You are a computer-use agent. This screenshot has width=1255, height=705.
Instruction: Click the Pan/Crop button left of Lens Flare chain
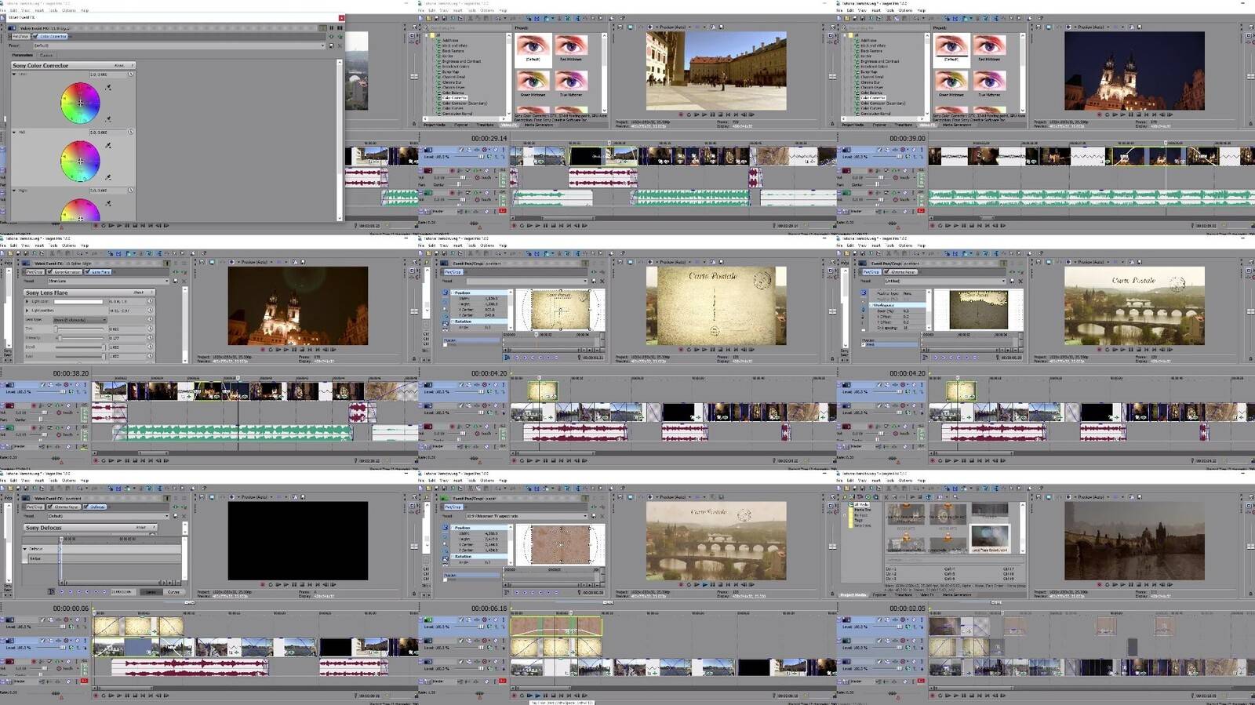tap(35, 271)
